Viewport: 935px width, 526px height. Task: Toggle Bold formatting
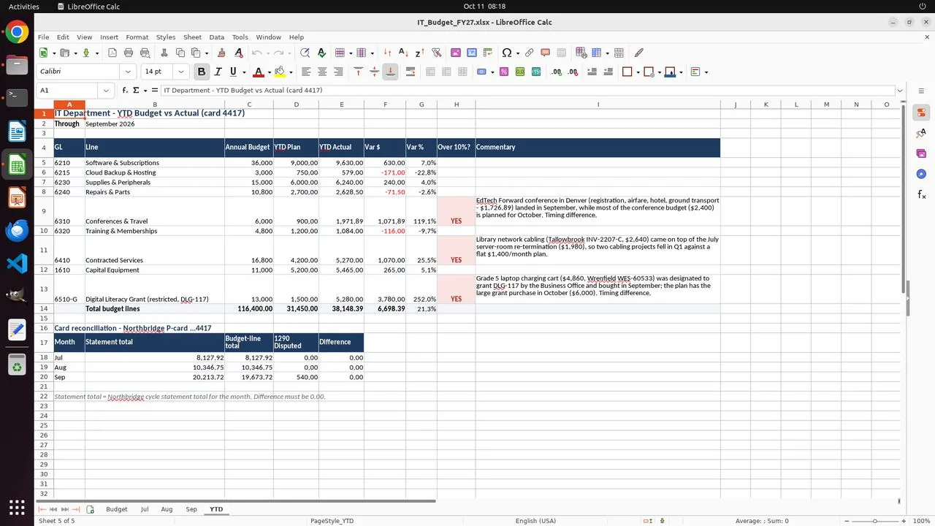pos(202,72)
